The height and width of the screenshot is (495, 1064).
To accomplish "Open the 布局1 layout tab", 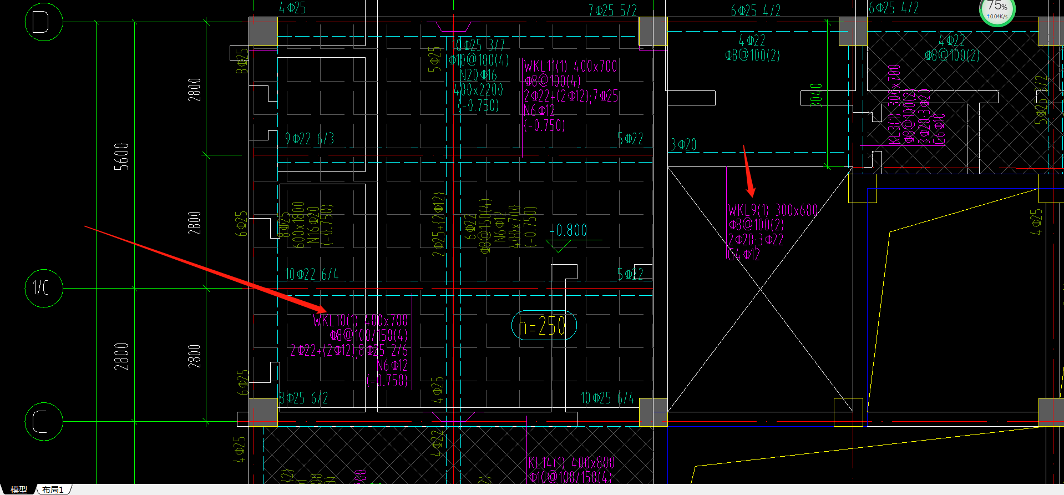I will pyautogui.click(x=53, y=489).
